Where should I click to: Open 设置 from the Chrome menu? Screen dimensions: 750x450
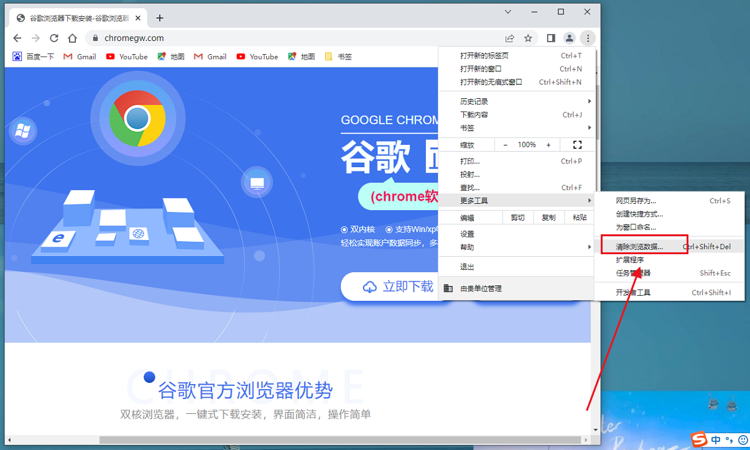(x=517, y=234)
